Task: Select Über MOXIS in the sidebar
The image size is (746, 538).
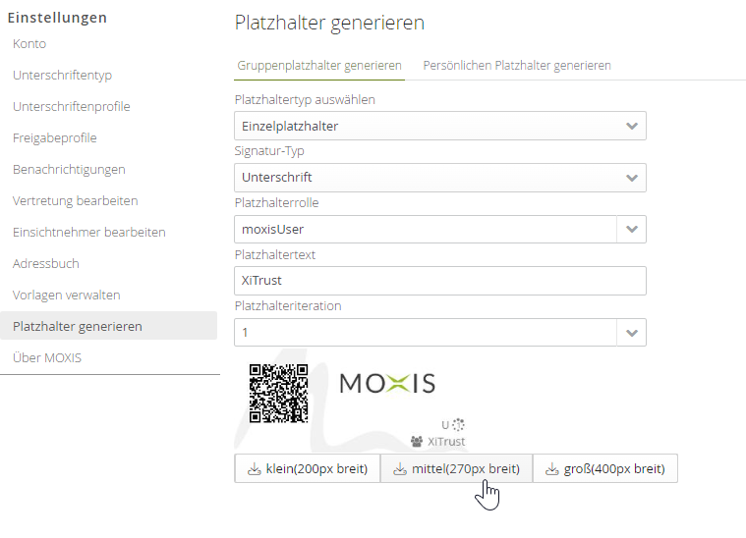Action: click(47, 358)
